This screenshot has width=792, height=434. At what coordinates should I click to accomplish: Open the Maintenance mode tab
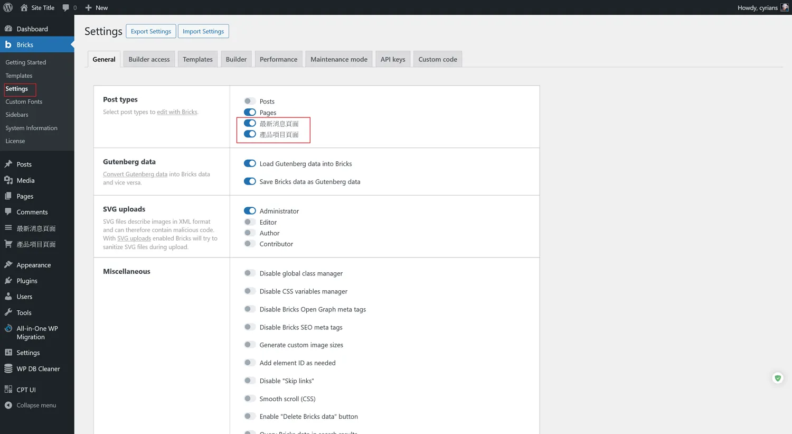(338, 59)
